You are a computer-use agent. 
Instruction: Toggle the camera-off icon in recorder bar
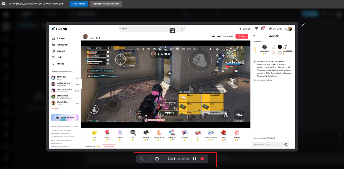[142, 159]
